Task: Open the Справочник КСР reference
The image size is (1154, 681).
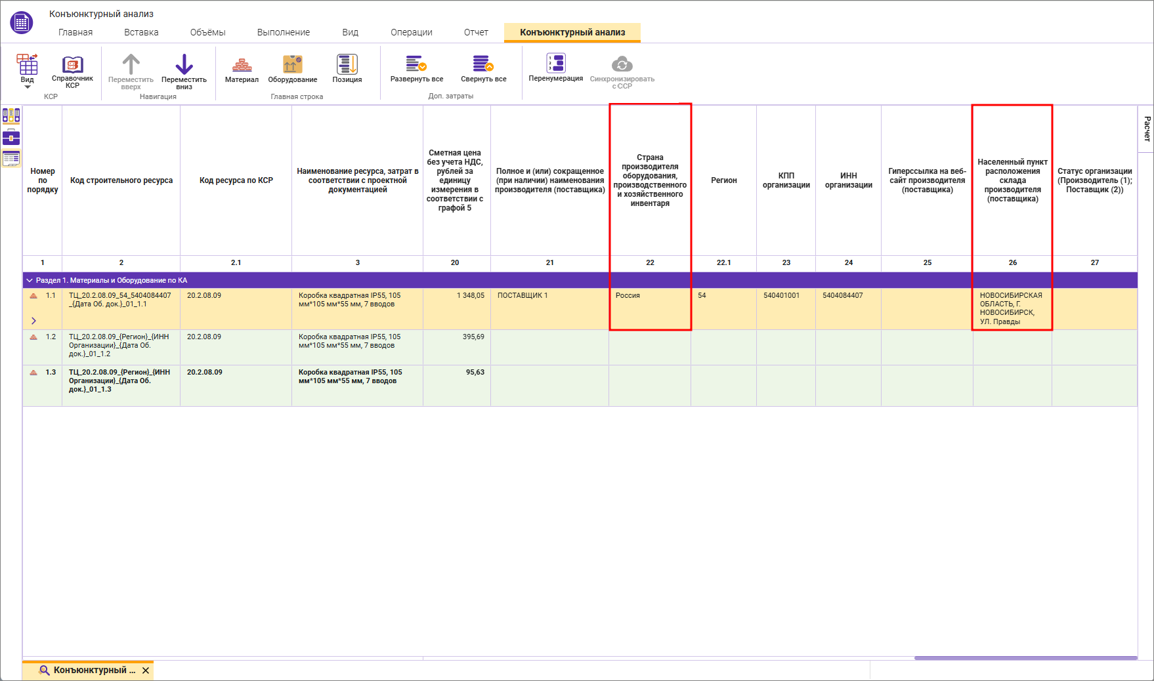Action: point(72,71)
